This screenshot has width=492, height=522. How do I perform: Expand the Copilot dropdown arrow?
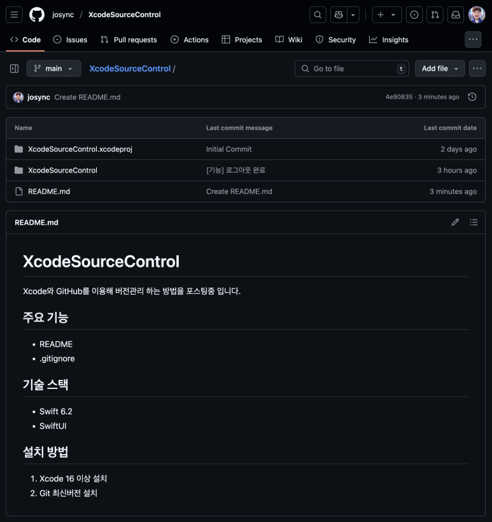(353, 15)
